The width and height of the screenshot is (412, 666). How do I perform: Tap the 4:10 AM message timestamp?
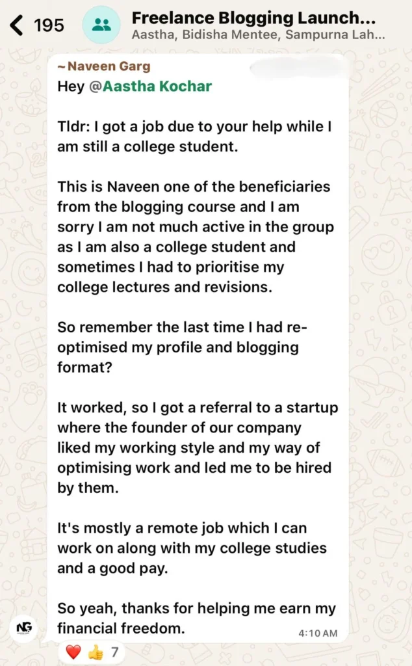click(x=318, y=633)
